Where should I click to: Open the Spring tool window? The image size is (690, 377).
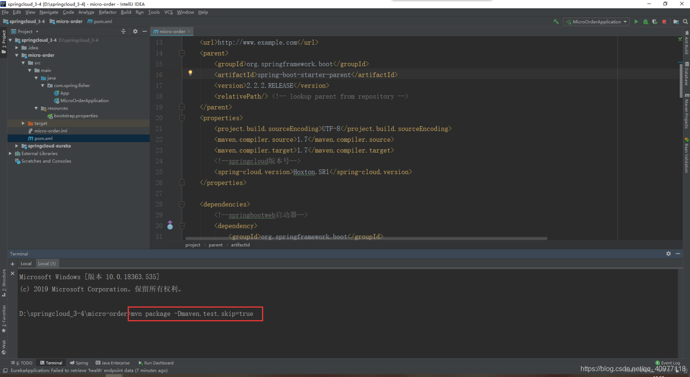click(x=79, y=363)
